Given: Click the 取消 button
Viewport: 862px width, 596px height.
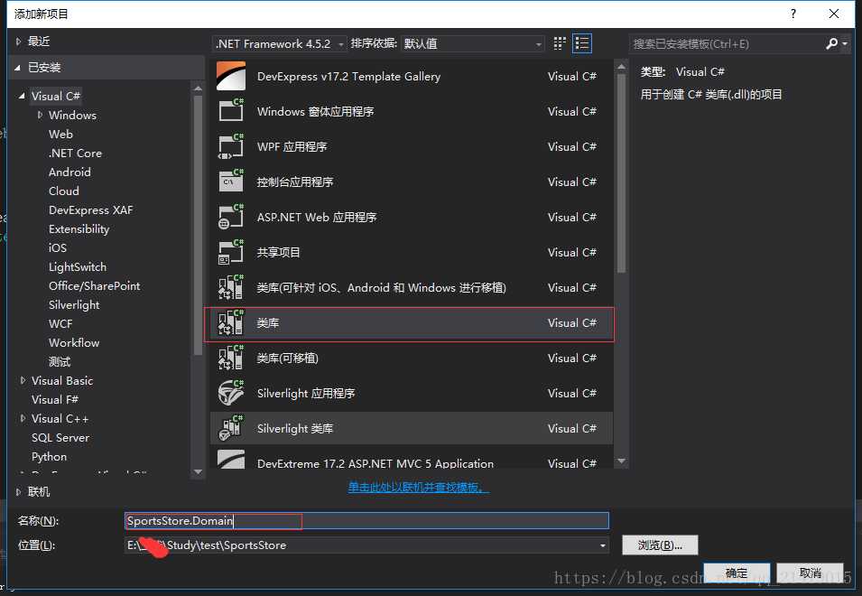Looking at the screenshot, I should pos(810,573).
